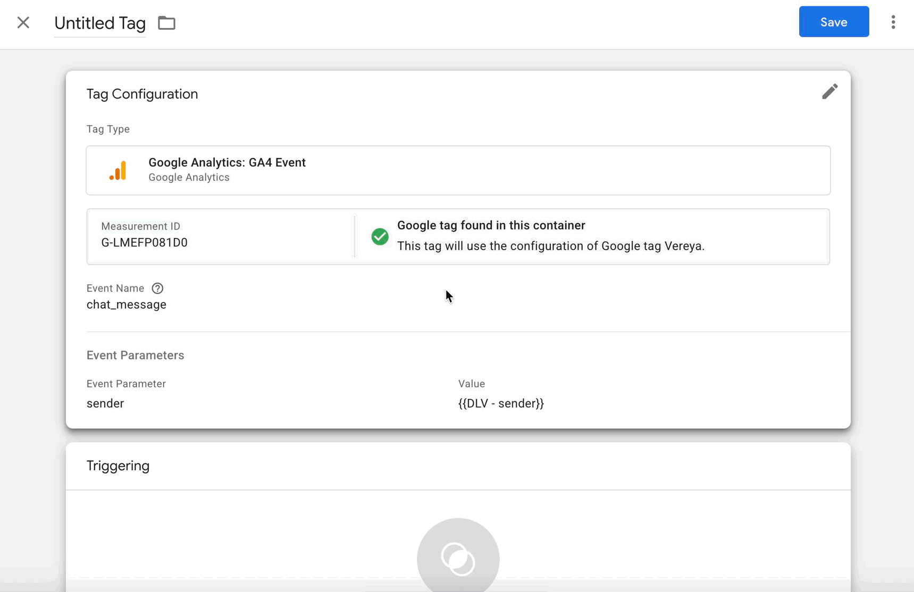Open the three-dot more options menu
914x592 pixels.
893,22
